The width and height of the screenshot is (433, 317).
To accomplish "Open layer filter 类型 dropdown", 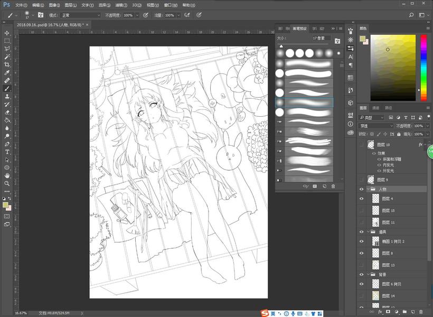I will tap(372, 117).
